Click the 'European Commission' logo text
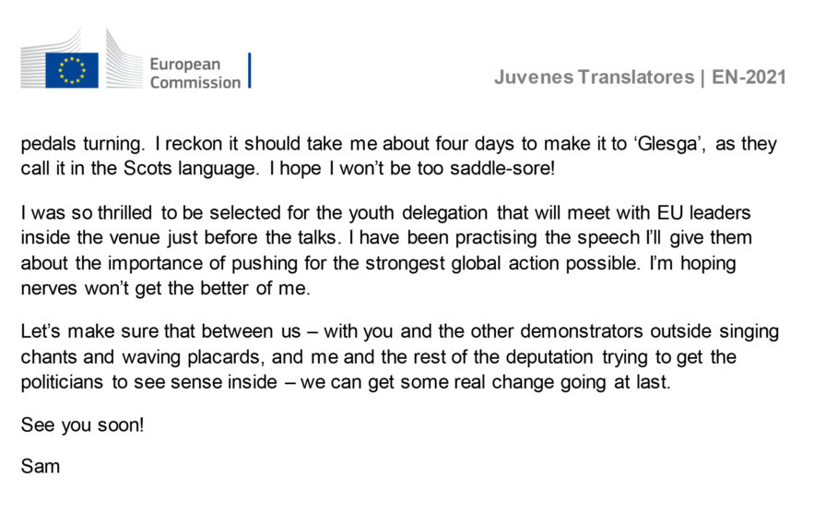Screen dimensions: 826x526 pos(195,73)
